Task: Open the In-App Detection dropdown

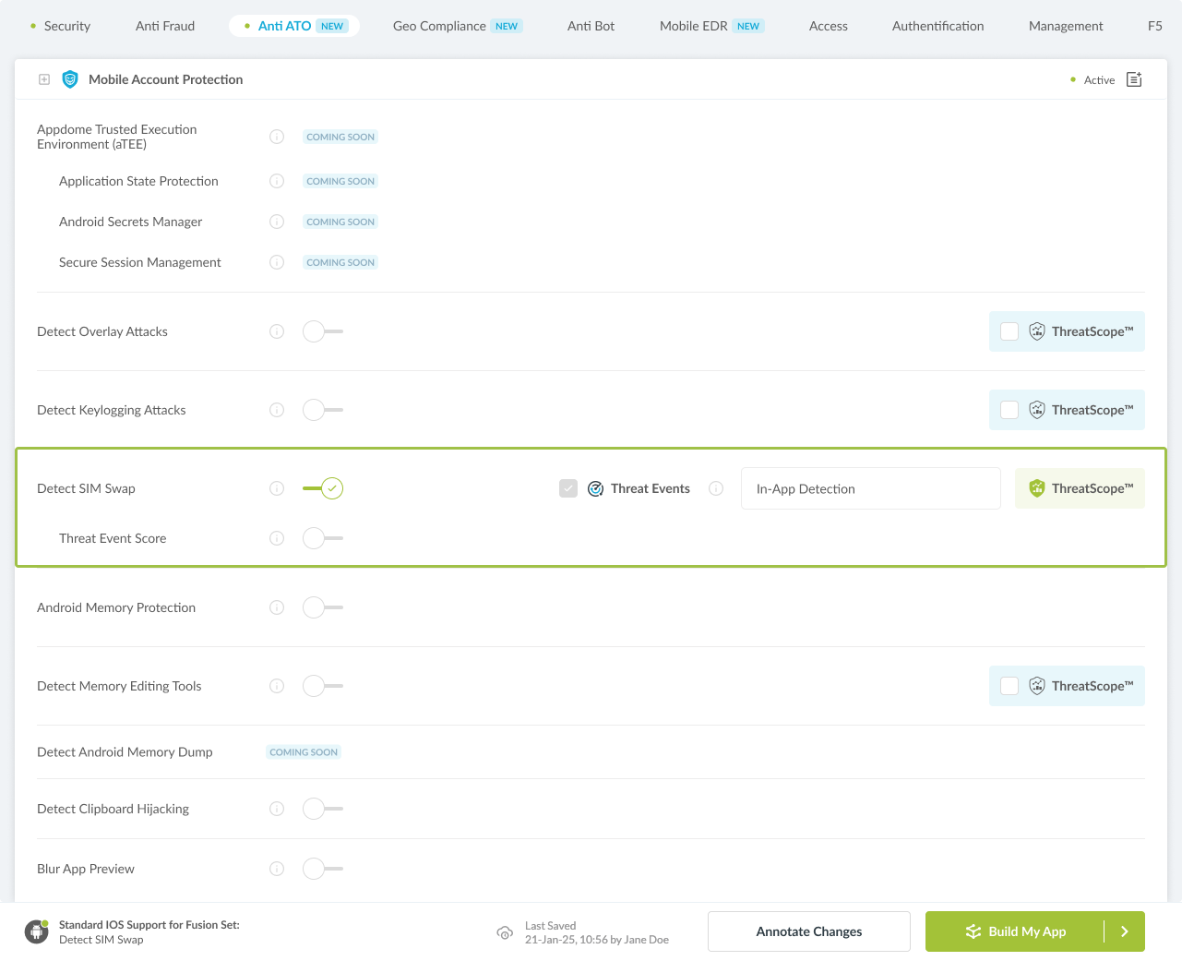Action: [x=870, y=488]
